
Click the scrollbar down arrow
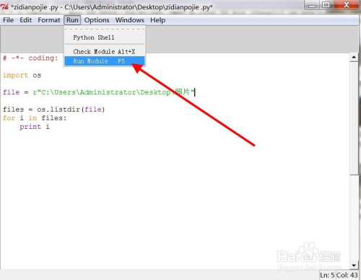coord(354,265)
